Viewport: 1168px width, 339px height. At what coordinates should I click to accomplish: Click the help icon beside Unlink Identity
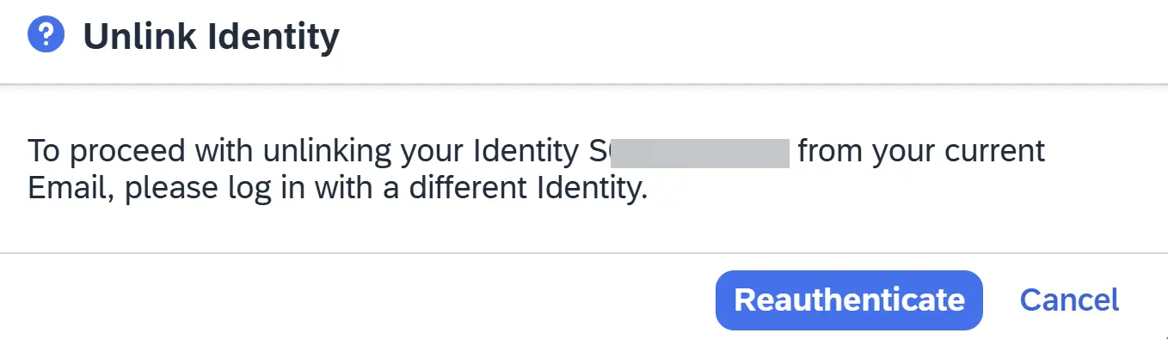point(46,37)
